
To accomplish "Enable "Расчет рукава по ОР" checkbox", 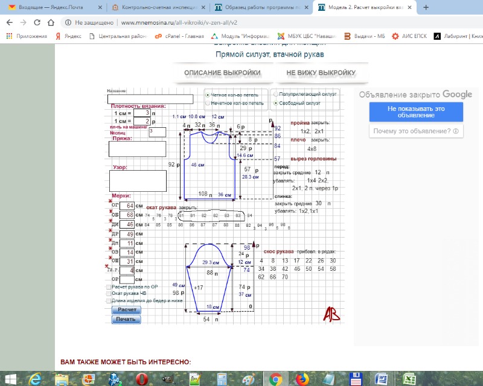I will coord(109,287).
